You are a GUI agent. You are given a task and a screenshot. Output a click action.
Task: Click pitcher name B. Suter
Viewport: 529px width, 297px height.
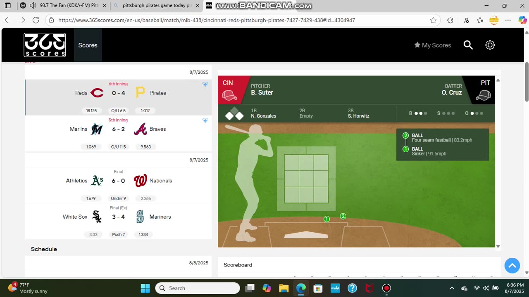tap(262, 92)
